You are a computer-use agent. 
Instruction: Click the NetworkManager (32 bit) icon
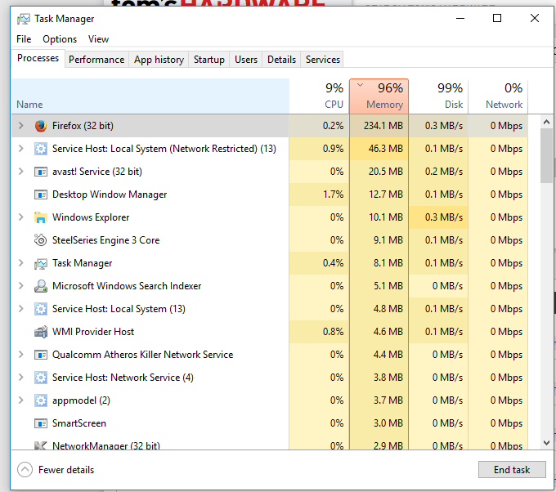40,445
